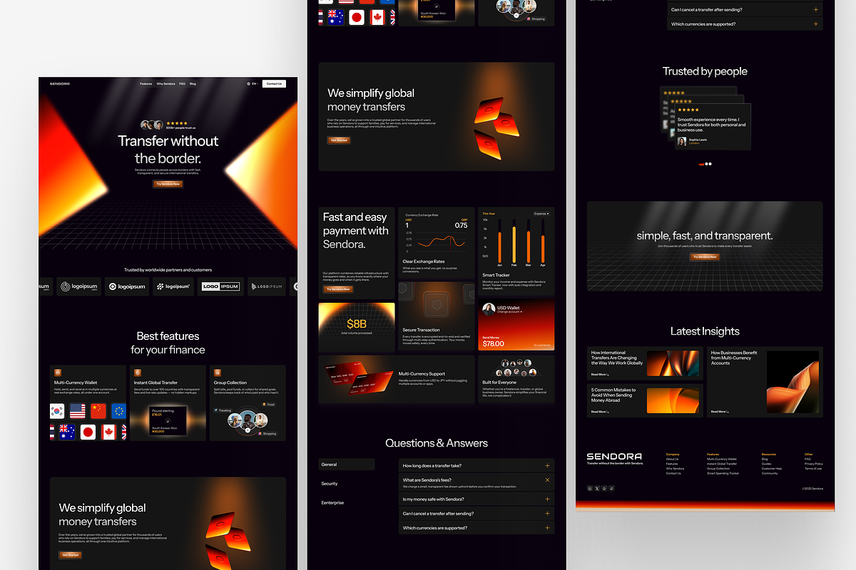Click Get Started in the middle page
This screenshot has width=856, height=570.
[339, 140]
